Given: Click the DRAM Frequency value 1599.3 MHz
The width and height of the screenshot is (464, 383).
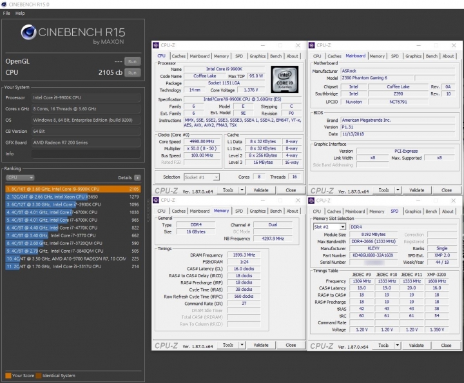Looking at the screenshot, I should coord(244,255).
